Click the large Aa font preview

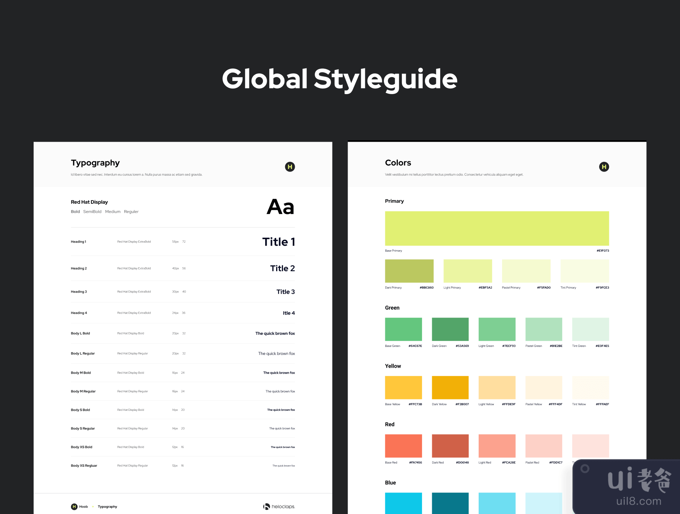(280, 207)
